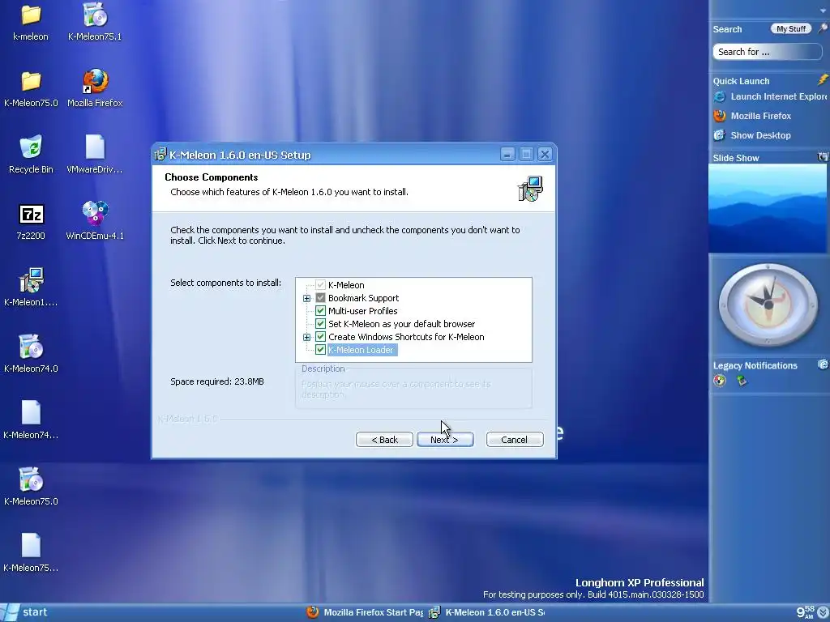Select the Multi-user Profiles text row

point(362,311)
